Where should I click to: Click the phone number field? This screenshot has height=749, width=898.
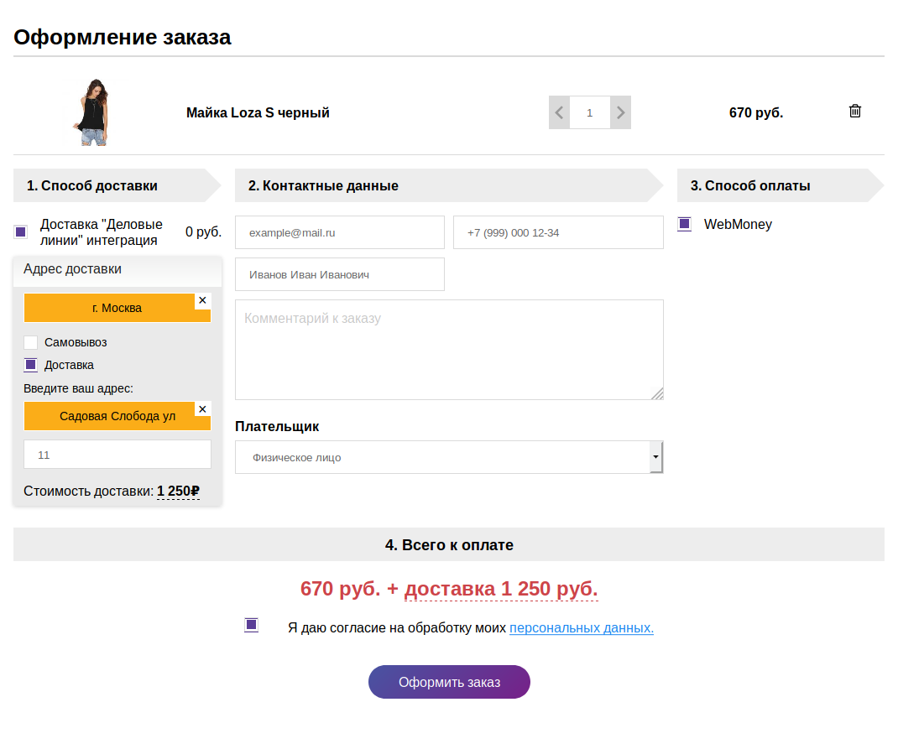coord(558,232)
